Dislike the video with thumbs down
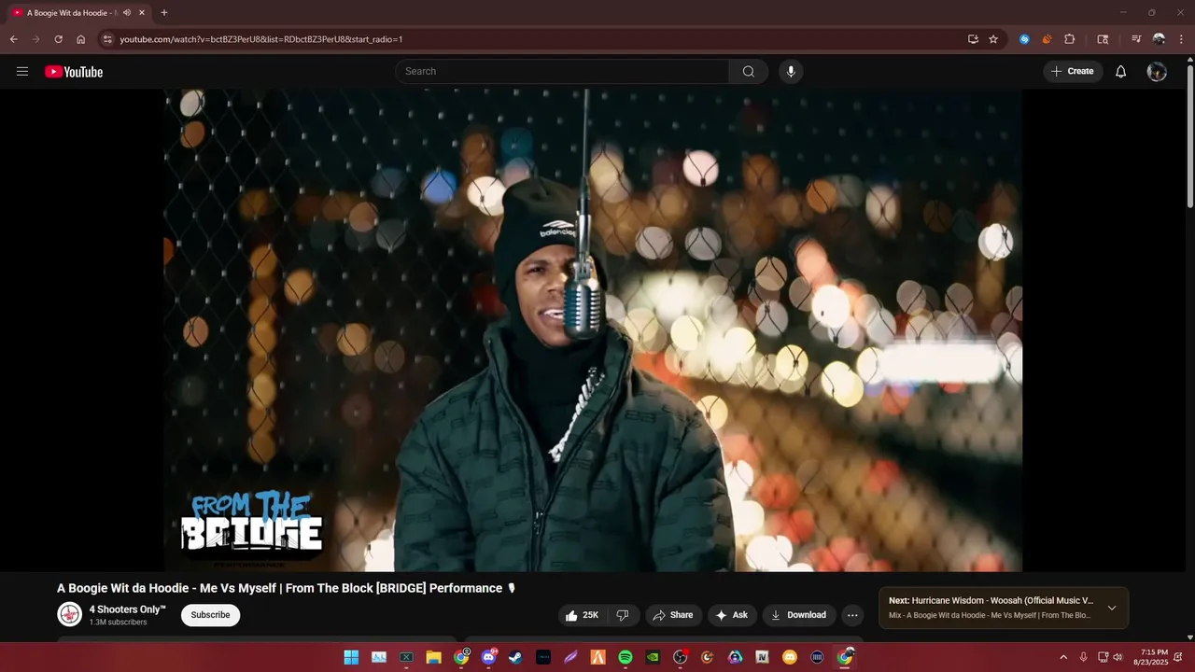Screen dimensions: 1195x672 623,615
